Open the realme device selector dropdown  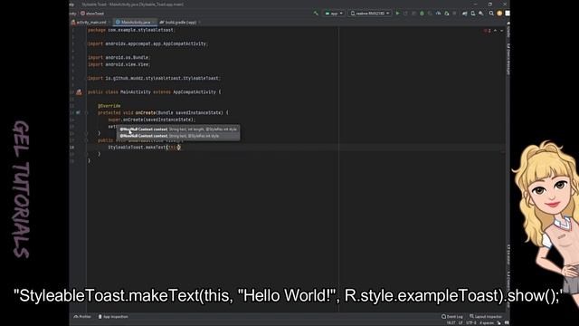point(370,14)
